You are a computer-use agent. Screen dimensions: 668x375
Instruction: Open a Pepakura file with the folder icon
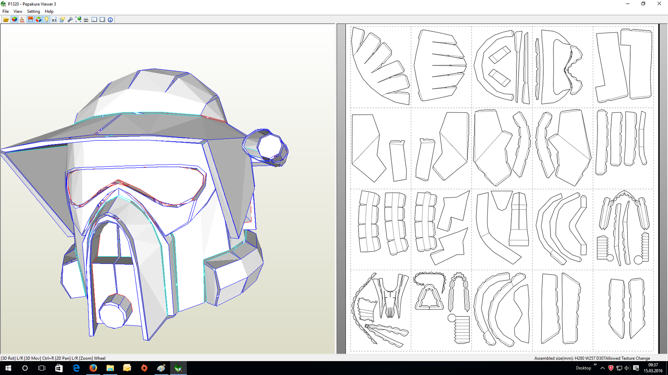pos(6,19)
